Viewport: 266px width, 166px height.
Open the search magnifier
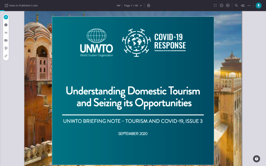tap(236, 5)
